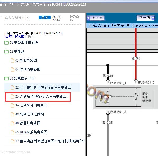Viewport: 158px width, 156px height.
Task: Click folder icon beside 08 线束插头分布
Action: 7,79
